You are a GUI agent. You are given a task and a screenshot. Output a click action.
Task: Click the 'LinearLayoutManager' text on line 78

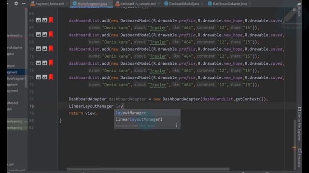point(91,106)
